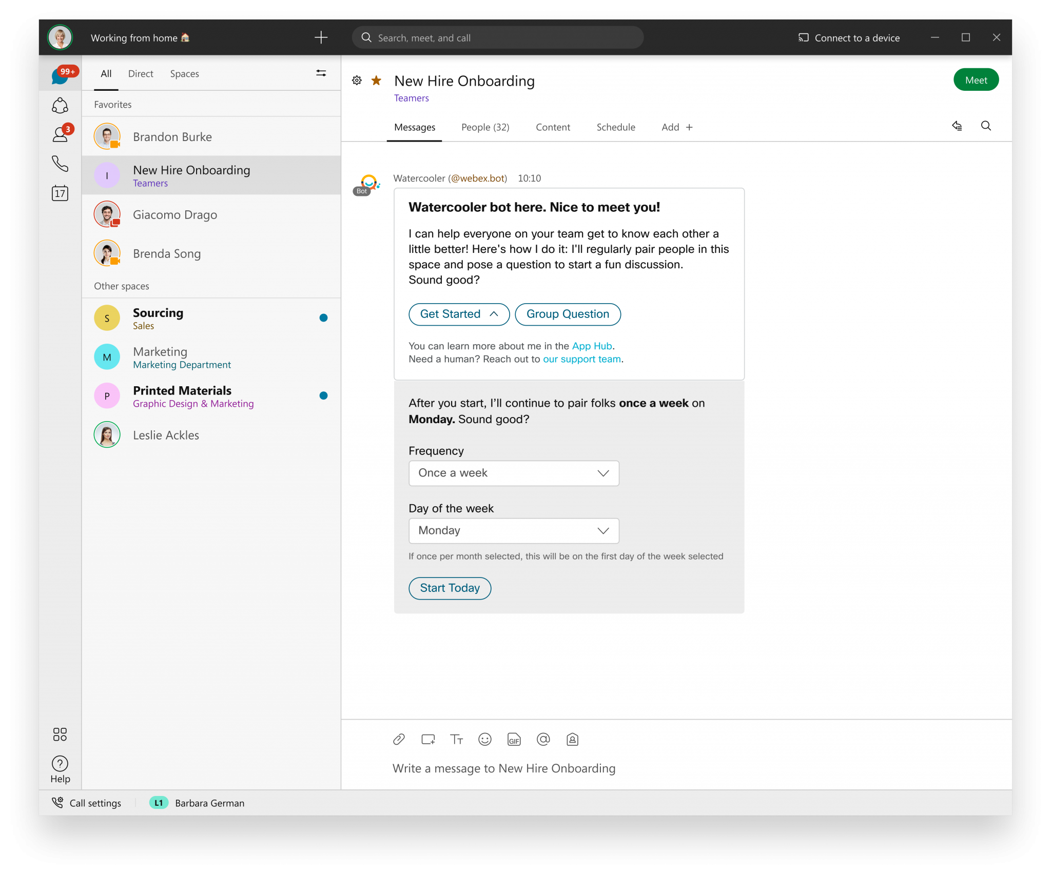Click the attach file paperclip icon

(399, 739)
